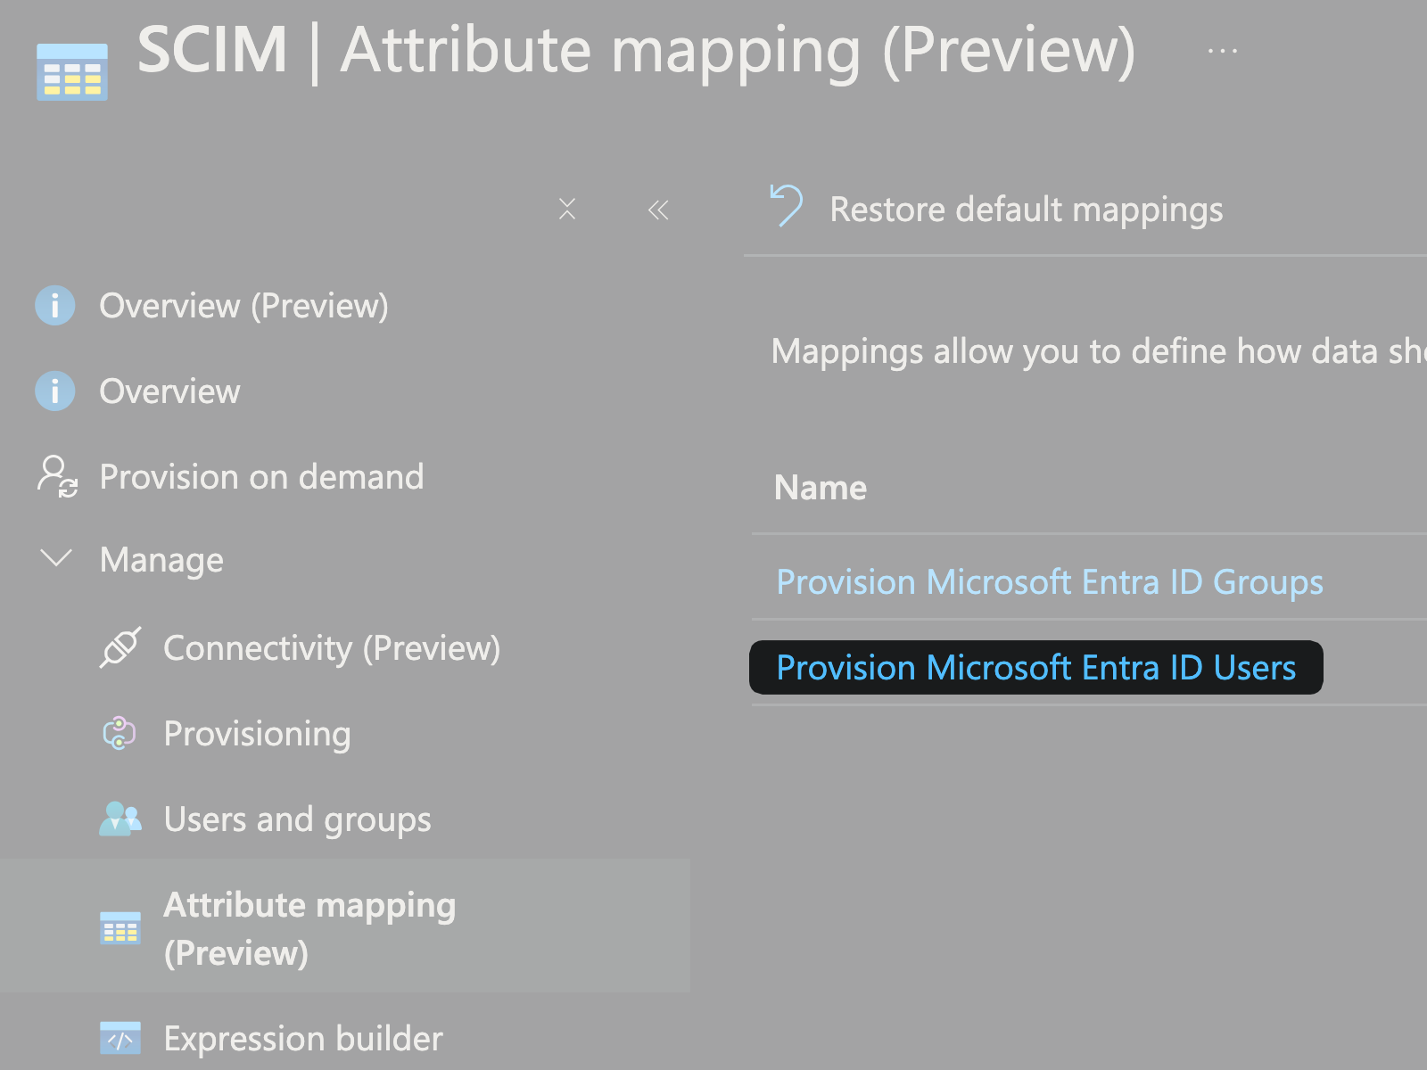The width and height of the screenshot is (1427, 1070).
Task: Select the Manage section label
Action: coord(161,560)
